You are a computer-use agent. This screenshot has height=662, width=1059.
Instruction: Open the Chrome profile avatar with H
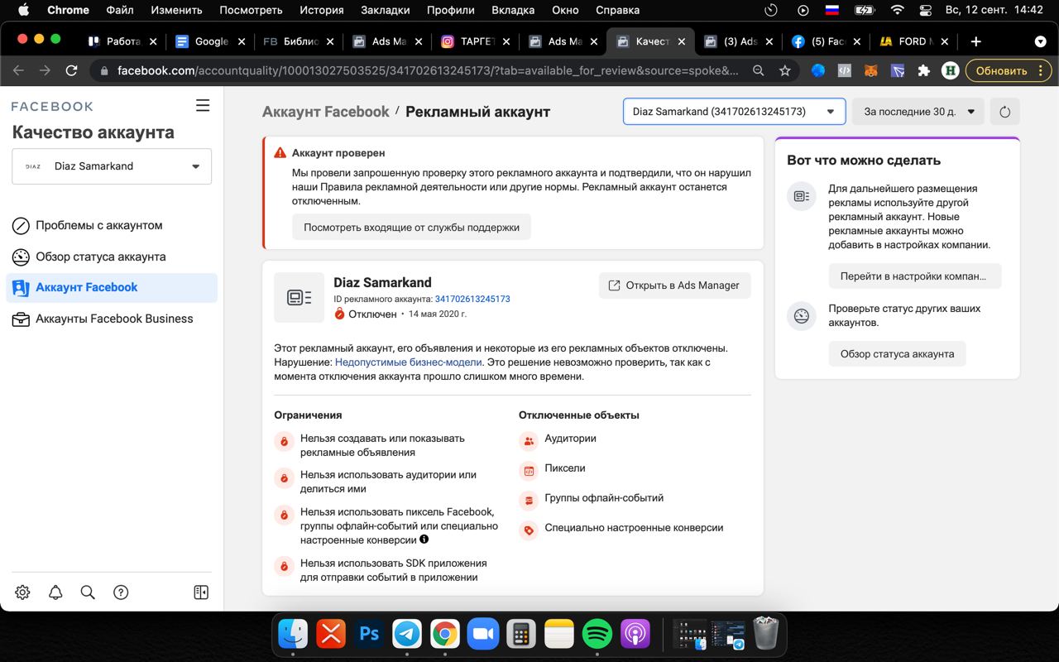click(951, 71)
